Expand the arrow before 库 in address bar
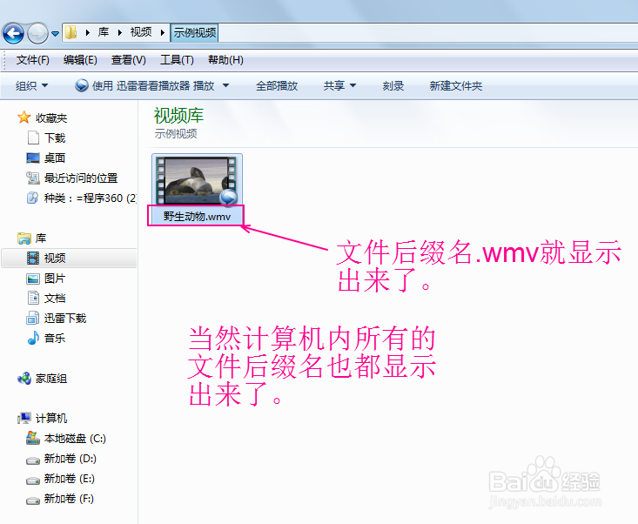 pos(88,32)
